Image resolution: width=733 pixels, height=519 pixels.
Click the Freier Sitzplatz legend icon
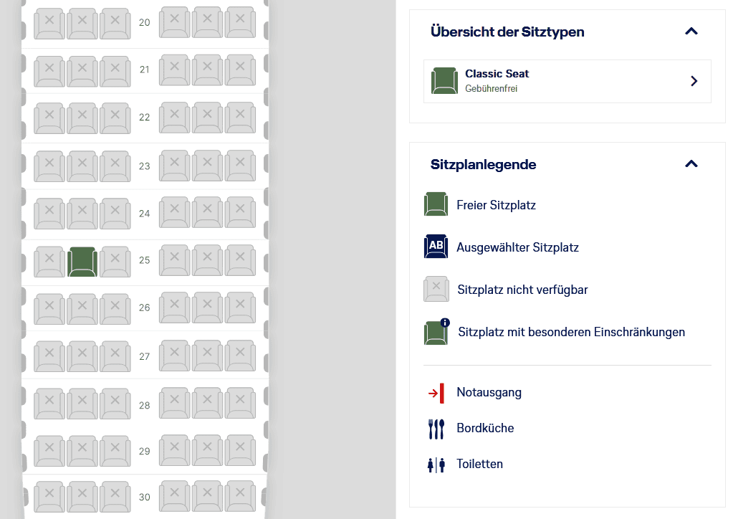coord(436,205)
